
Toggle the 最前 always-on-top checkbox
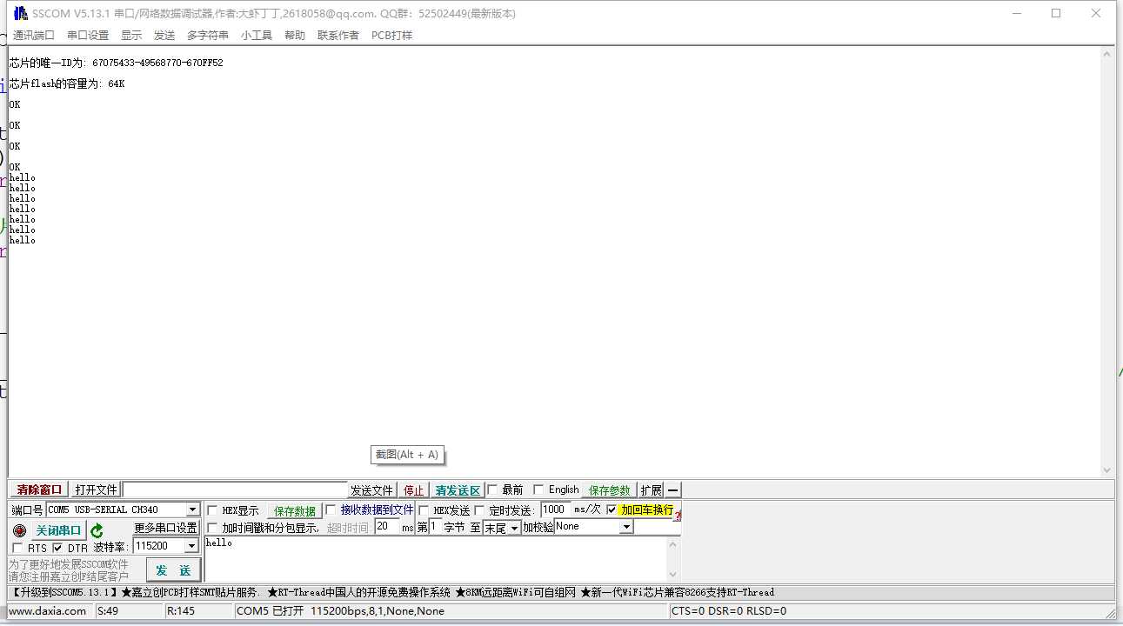(x=492, y=489)
